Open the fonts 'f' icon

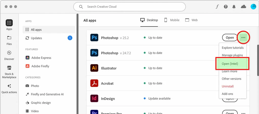[x=217, y=7]
